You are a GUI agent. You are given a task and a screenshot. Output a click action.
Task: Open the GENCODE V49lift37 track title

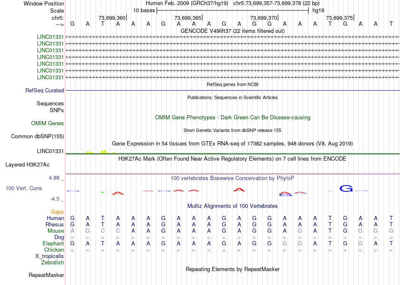pyautogui.click(x=232, y=31)
